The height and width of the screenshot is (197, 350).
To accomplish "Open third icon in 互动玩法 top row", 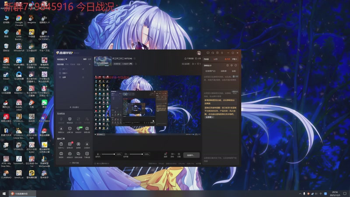I will click(x=78, y=120).
